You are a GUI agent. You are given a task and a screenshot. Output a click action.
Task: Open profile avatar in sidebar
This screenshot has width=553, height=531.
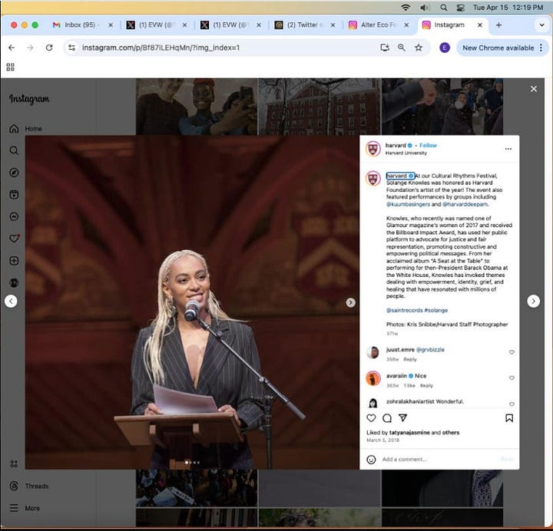[14, 282]
